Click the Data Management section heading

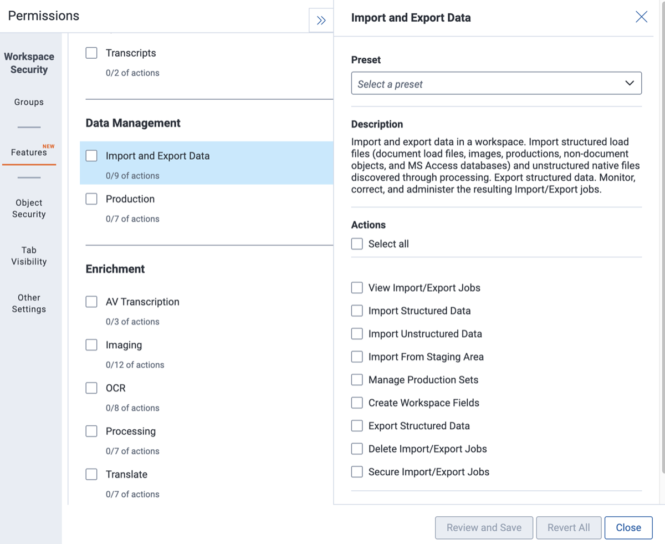point(133,123)
